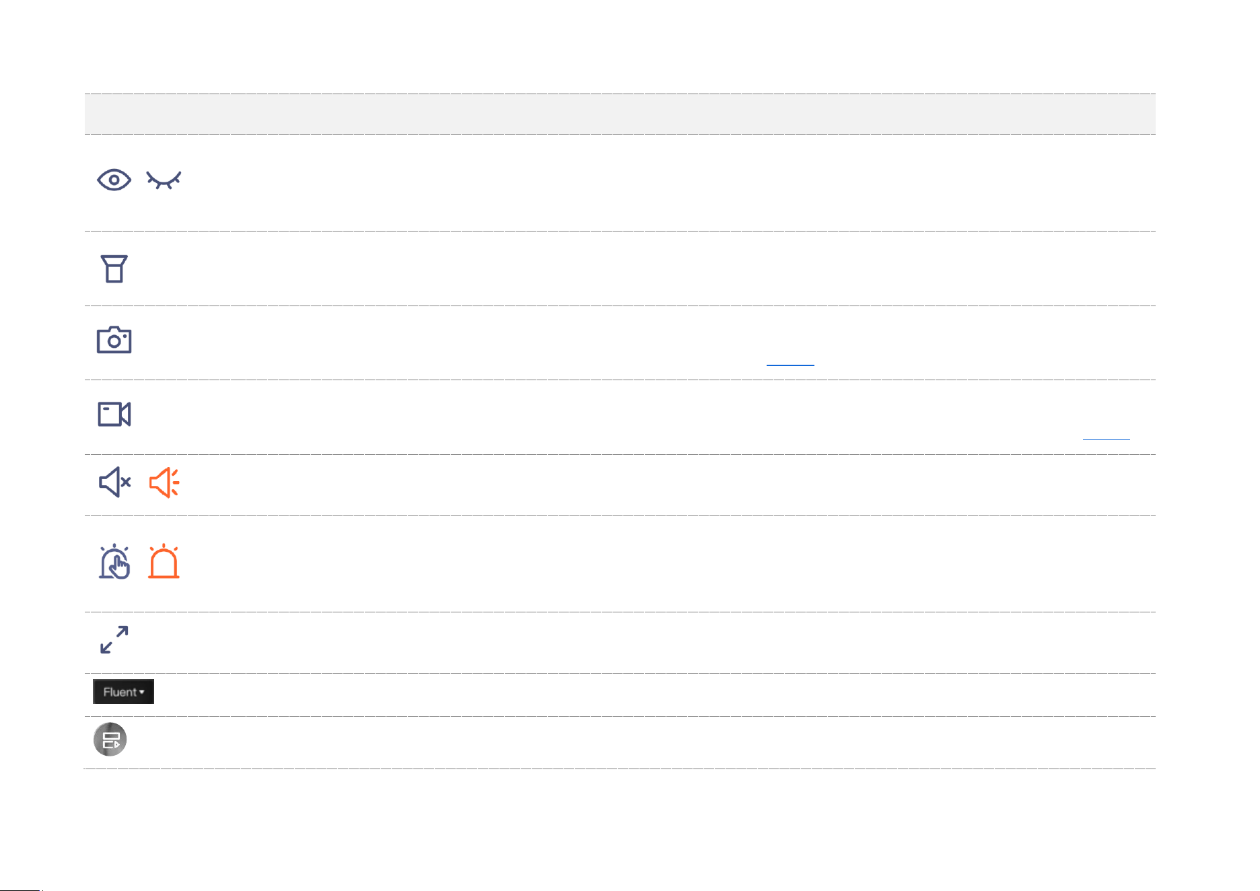Select the floodlight lamp icon

(114, 269)
